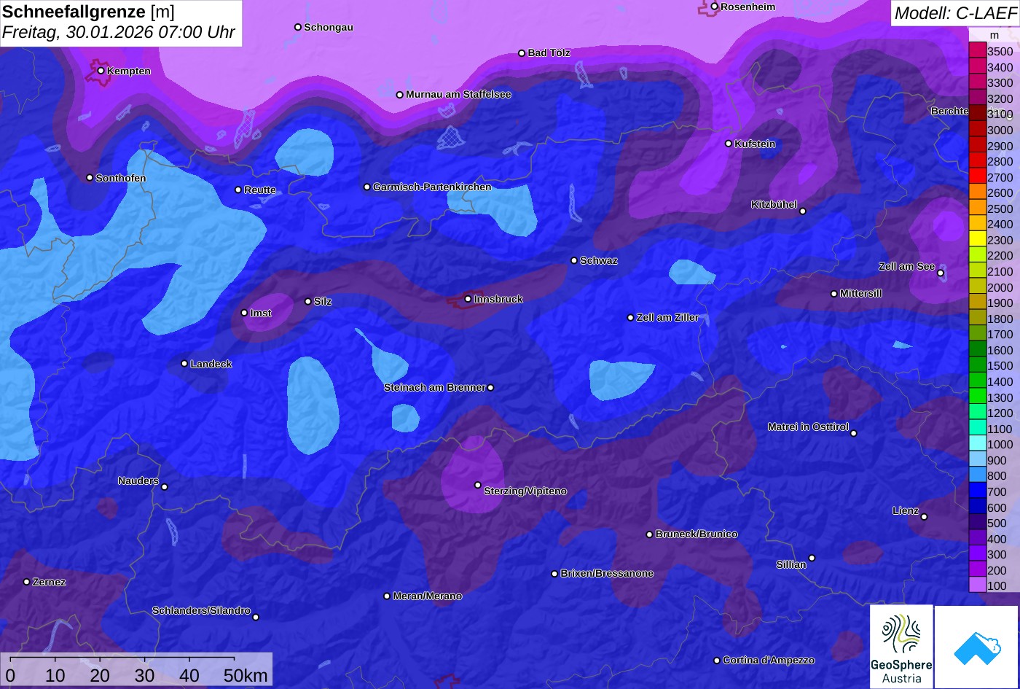Click the legend unit label 'm'
Image resolution: width=1020 pixels, height=689 pixels.
tap(994, 35)
